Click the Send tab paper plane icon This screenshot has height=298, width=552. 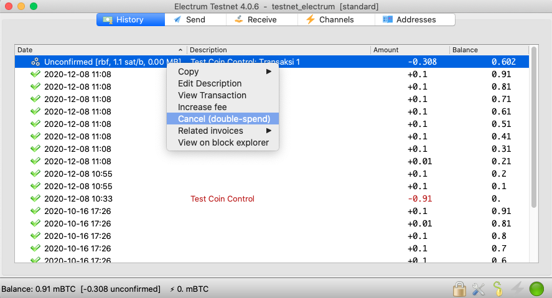coord(177,19)
